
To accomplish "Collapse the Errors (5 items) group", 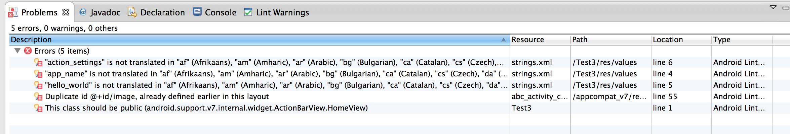I will tap(17, 51).
